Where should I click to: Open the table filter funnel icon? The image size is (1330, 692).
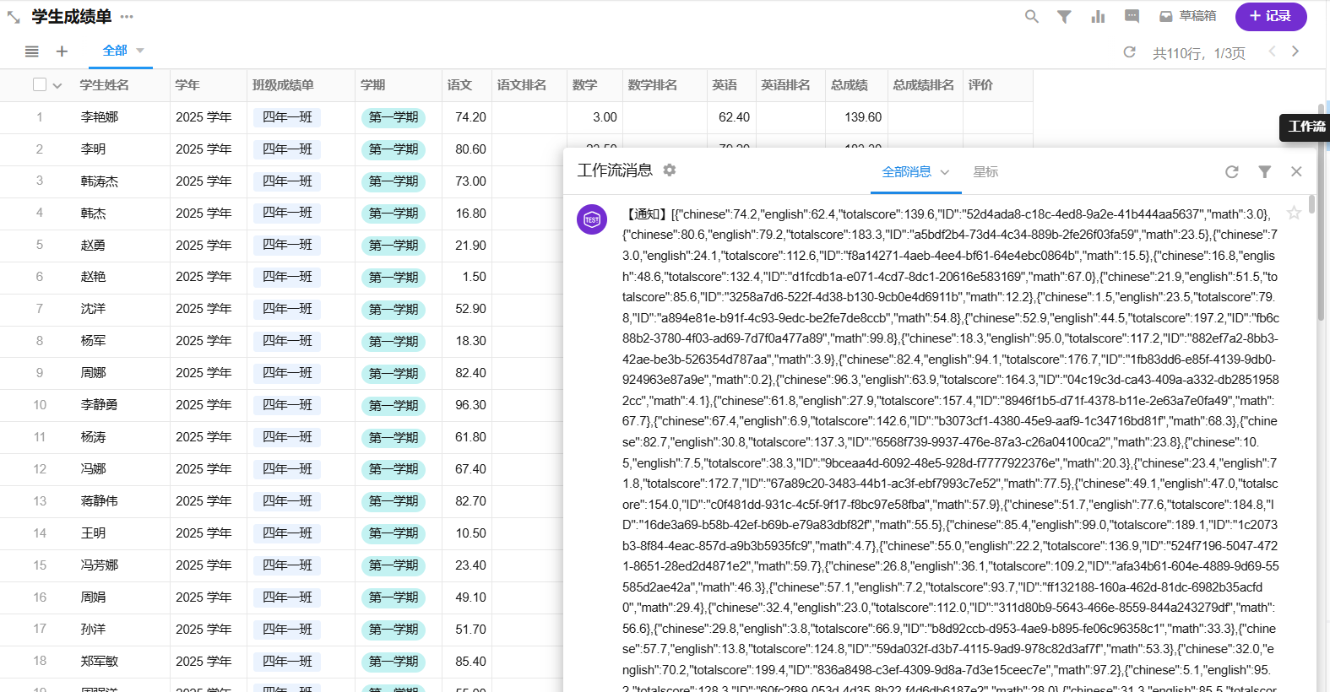[x=1064, y=16]
